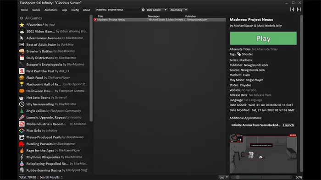Click the details panel scrollbar
The height and width of the screenshot is (180, 321).
(301, 93)
